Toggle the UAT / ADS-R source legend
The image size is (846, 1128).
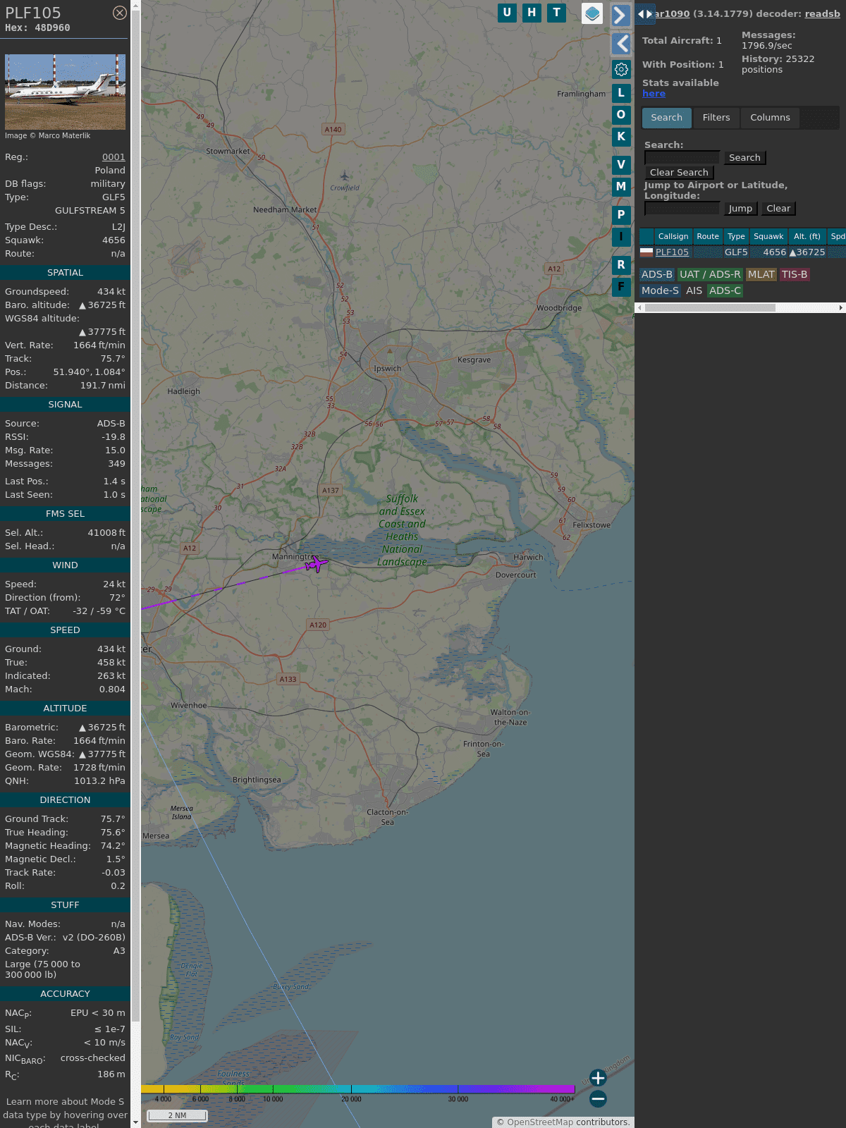[x=710, y=275]
